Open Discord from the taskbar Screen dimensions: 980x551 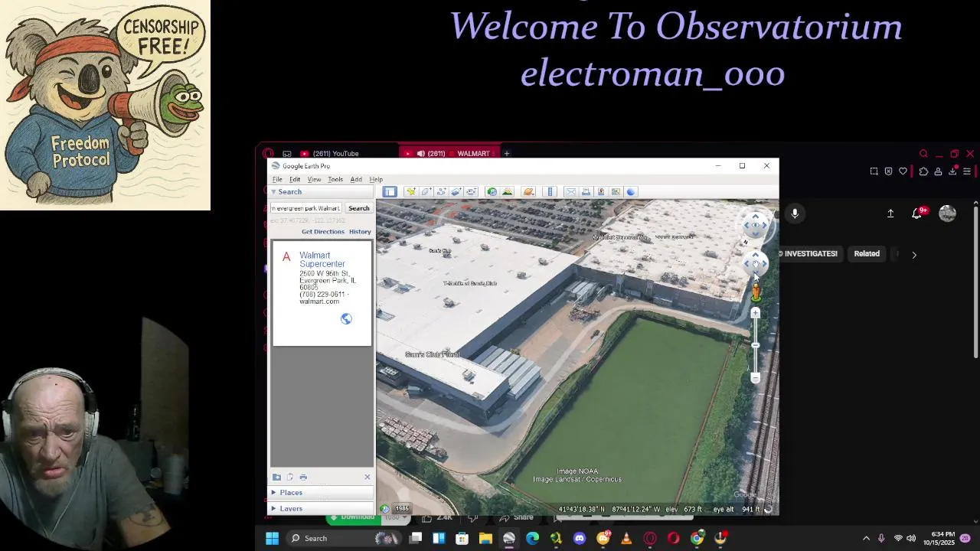click(x=580, y=539)
